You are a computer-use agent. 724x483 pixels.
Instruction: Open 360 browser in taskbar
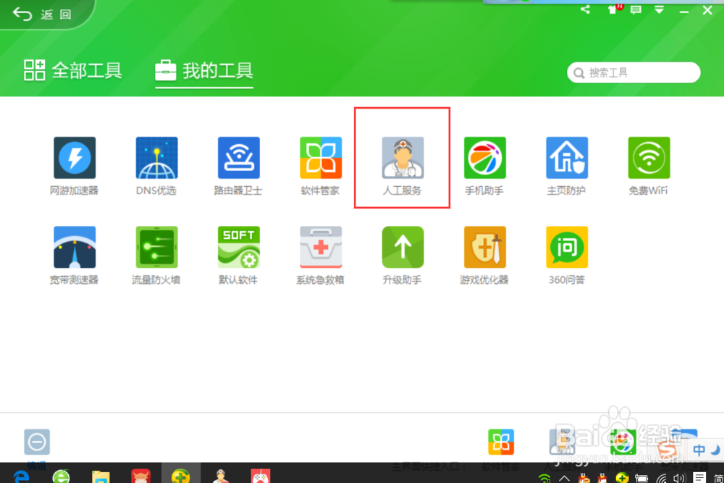(x=61, y=476)
